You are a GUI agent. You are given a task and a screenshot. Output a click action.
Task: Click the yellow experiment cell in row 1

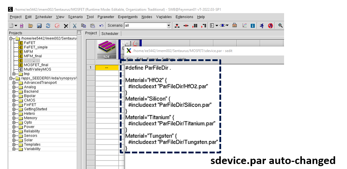[x=107, y=67]
